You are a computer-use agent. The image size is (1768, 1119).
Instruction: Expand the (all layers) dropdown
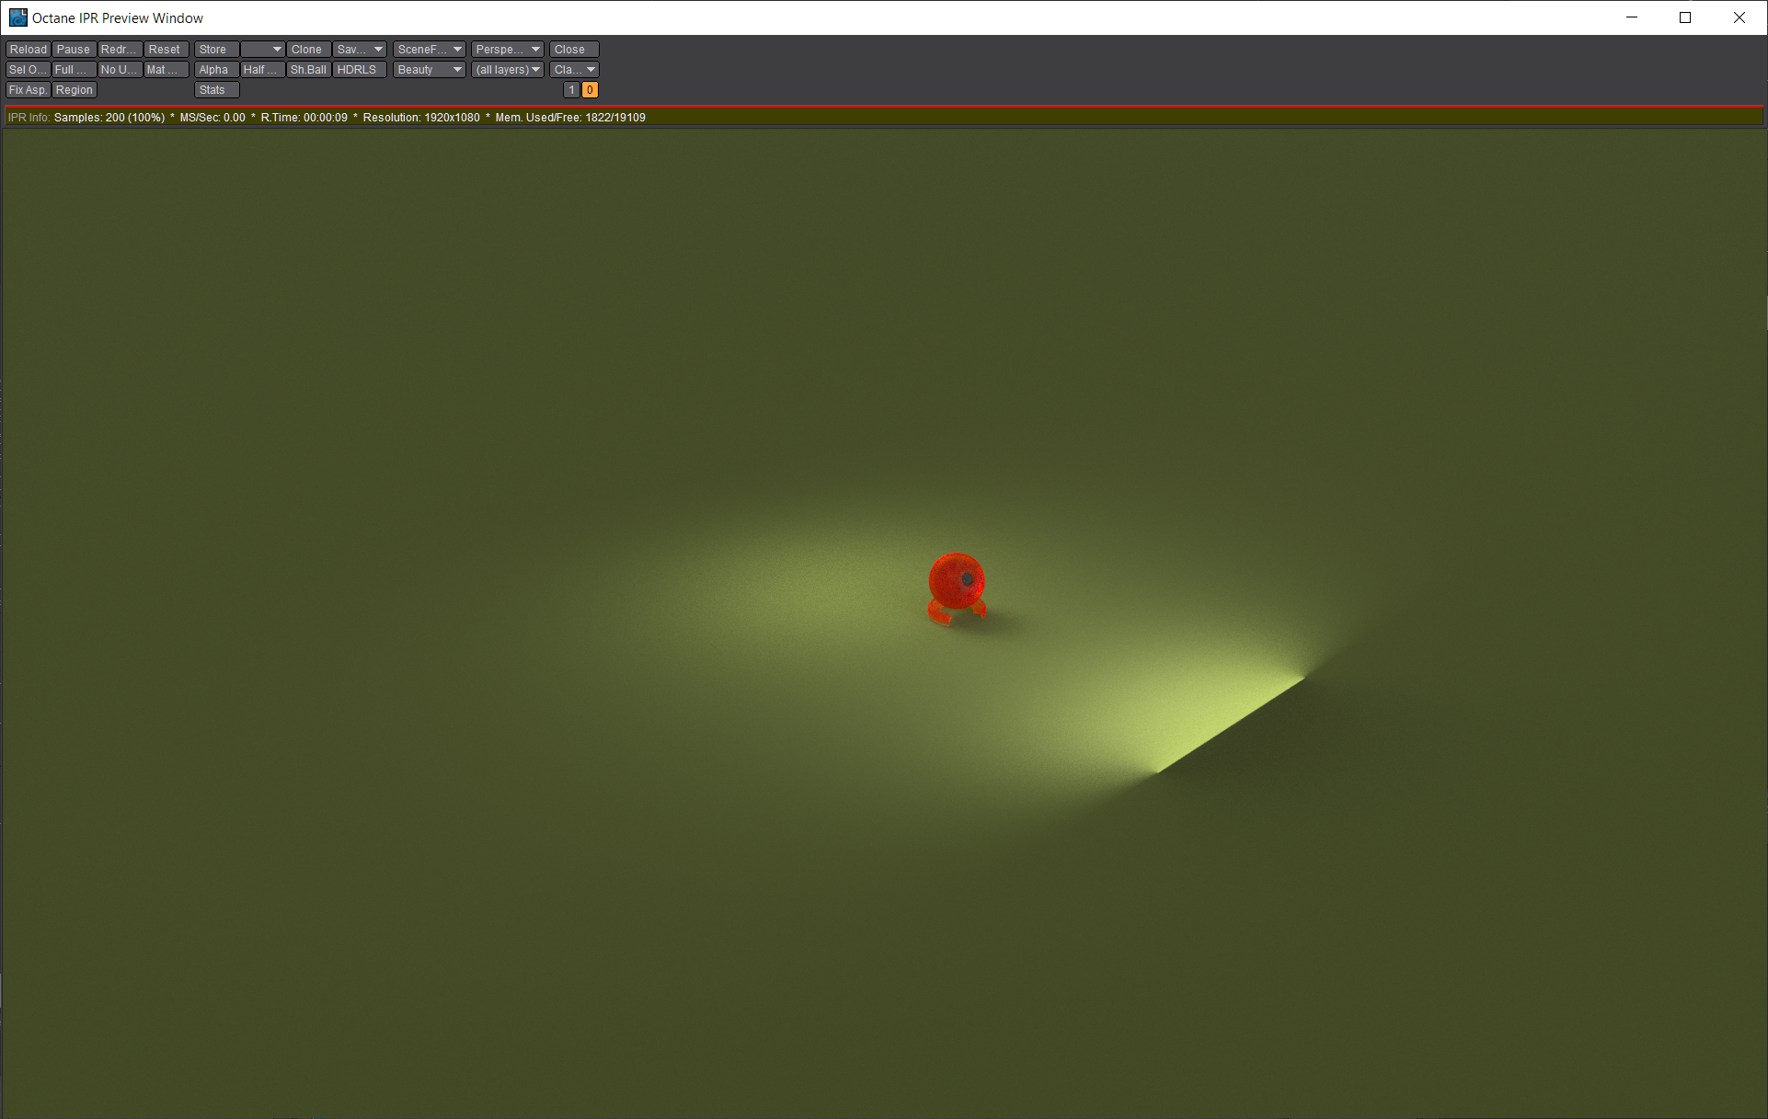pos(508,70)
